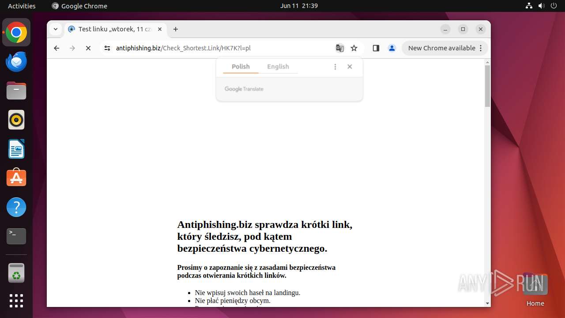Close the Chrome window
Image resolution: width=565 pixels, height=318 pixels.
(x=481, y=29)
